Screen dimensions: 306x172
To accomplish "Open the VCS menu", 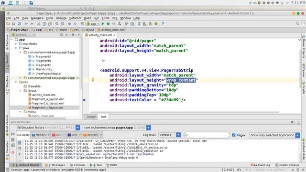I will coord(114,18).
